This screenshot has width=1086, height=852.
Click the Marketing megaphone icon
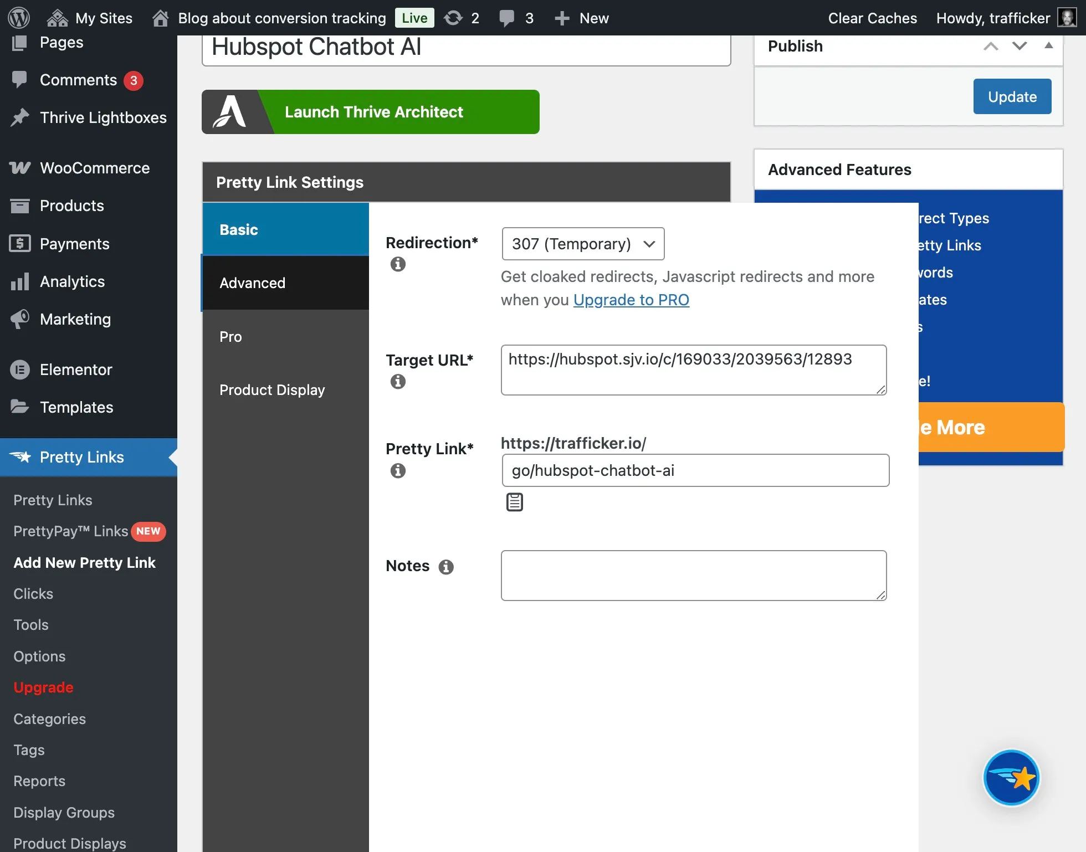[x=20, y=319]
